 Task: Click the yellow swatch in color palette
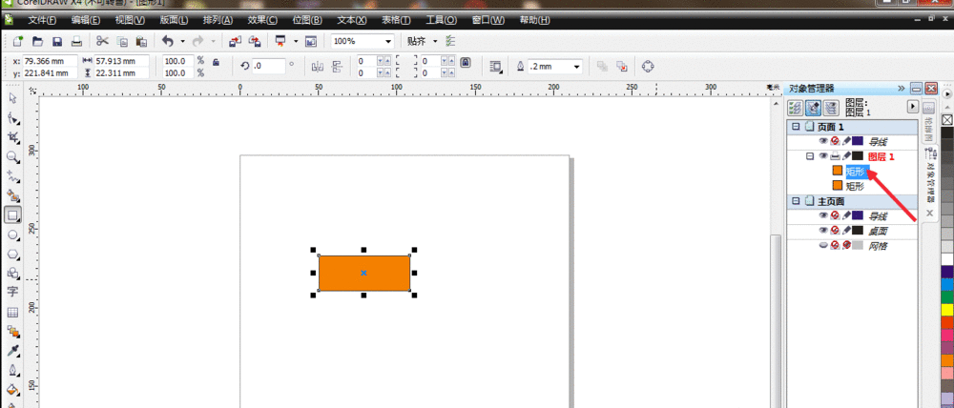click(x=946, y=310)
